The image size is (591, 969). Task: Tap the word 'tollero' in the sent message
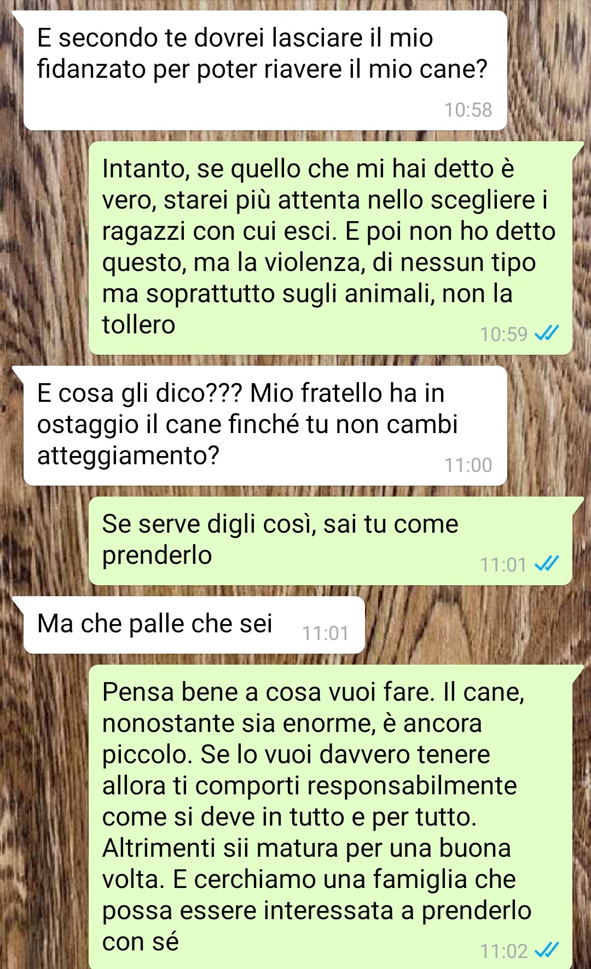(138, 325)
